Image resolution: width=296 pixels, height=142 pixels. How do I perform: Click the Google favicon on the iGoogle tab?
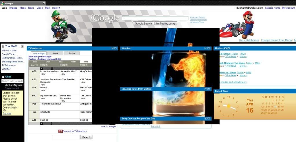pyautogui.click(x=2, y=3)
